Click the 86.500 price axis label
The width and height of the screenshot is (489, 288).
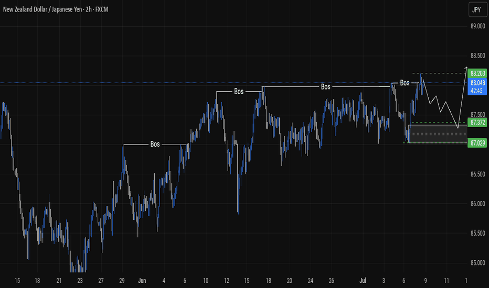[478, 174]
